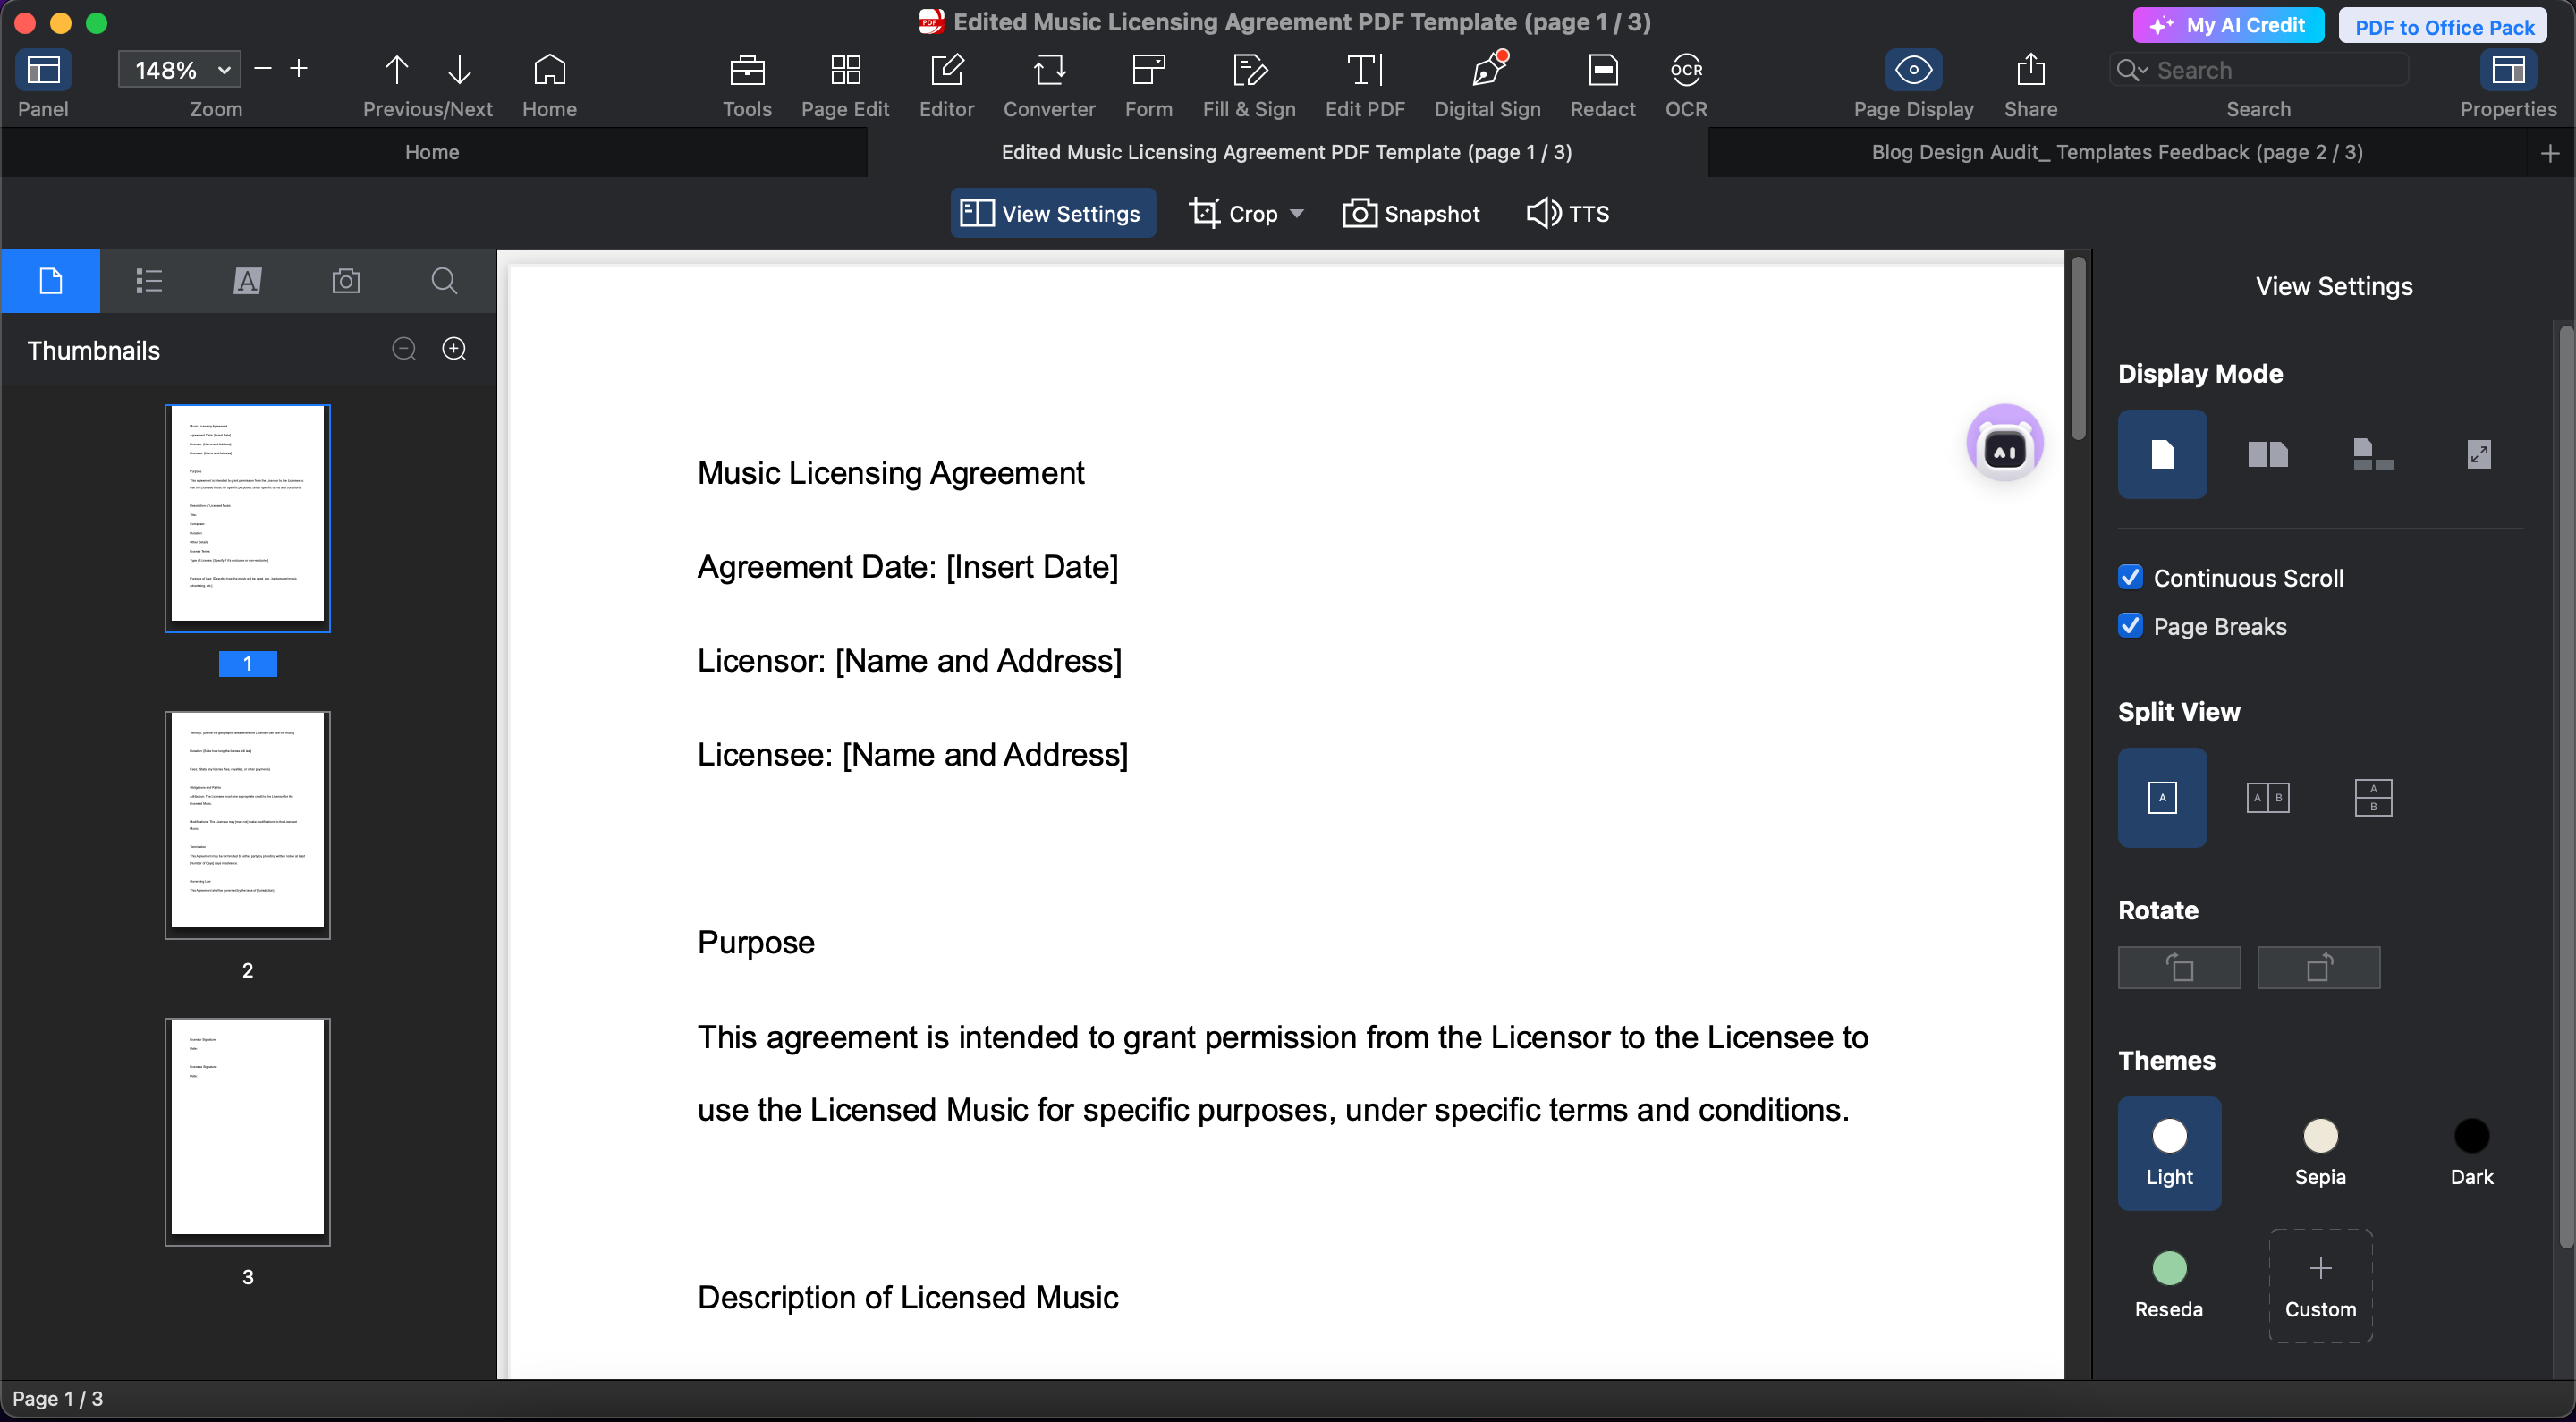Select page 2 thumbnail

click(x=247, y=824)
